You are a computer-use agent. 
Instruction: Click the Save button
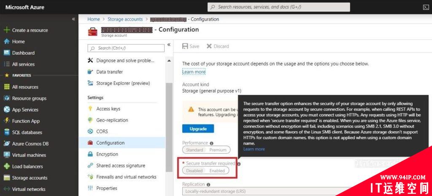[x=191, y=46]
